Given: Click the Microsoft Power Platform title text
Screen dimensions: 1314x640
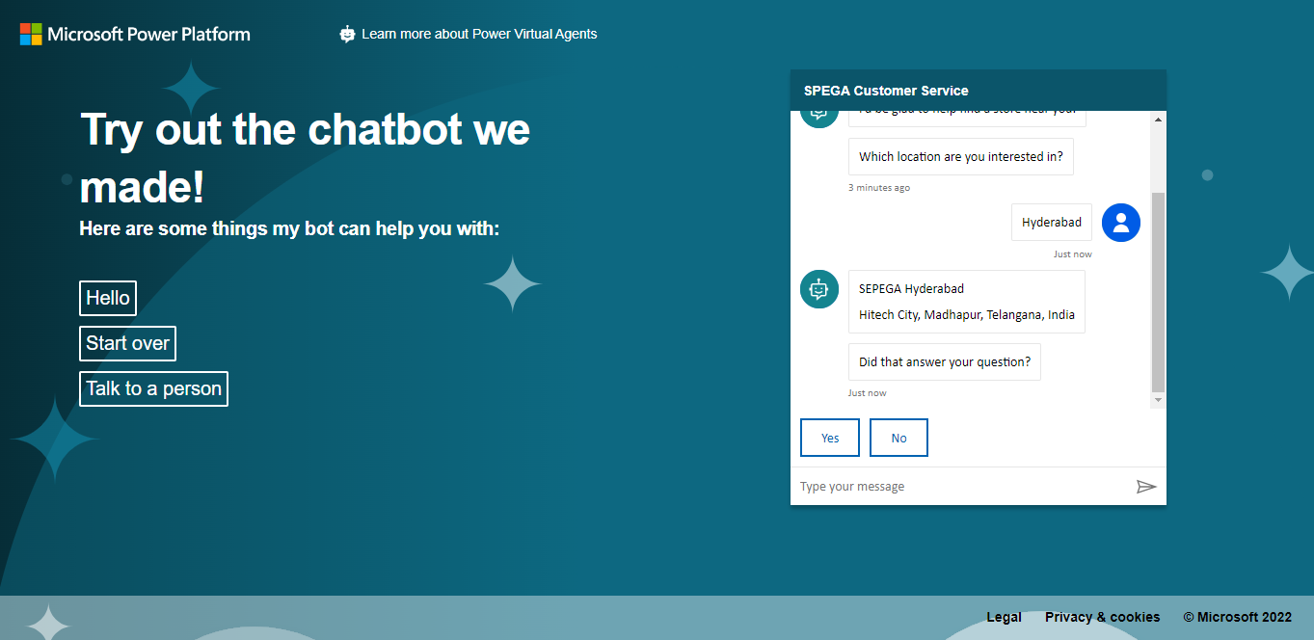Looking at the screenshot, I should click(148, 35).
